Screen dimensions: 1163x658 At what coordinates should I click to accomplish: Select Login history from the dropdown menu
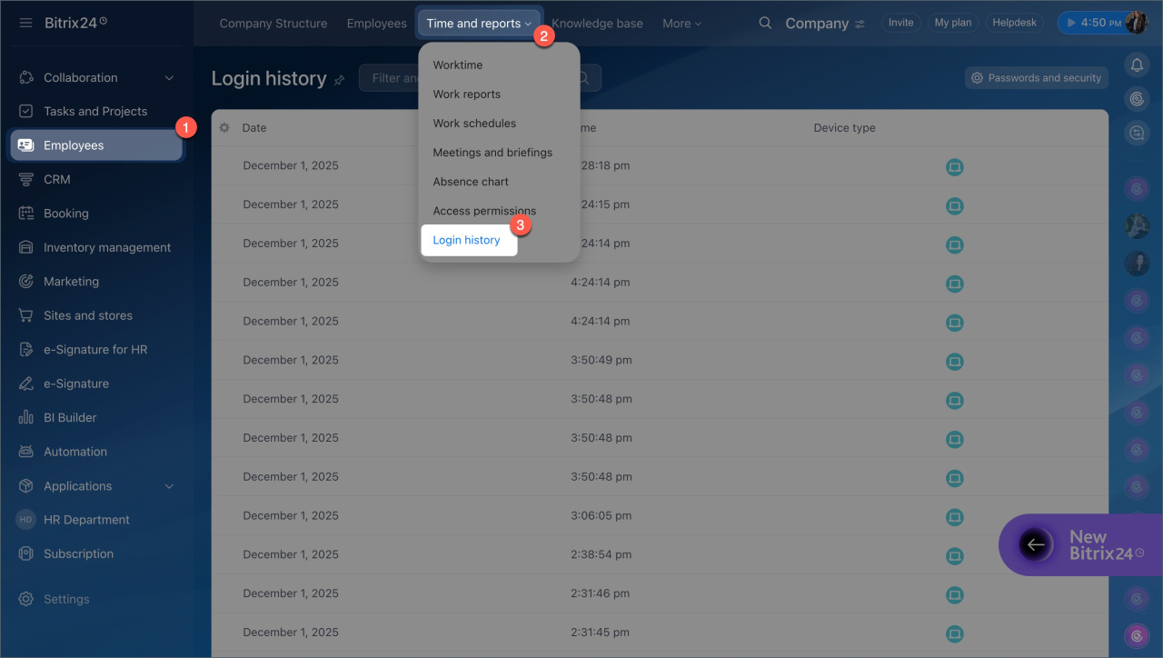[467, 240]
